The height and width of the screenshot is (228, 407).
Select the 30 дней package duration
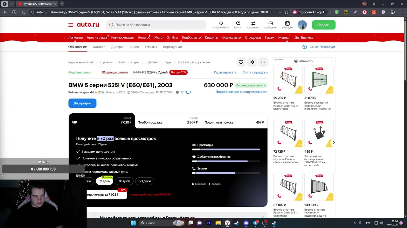click(124, 181)
